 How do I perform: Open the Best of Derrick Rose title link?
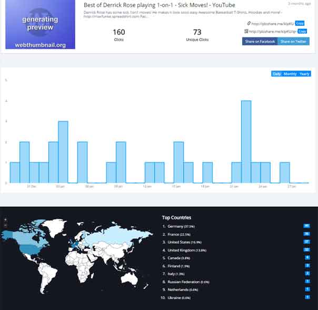160,5
